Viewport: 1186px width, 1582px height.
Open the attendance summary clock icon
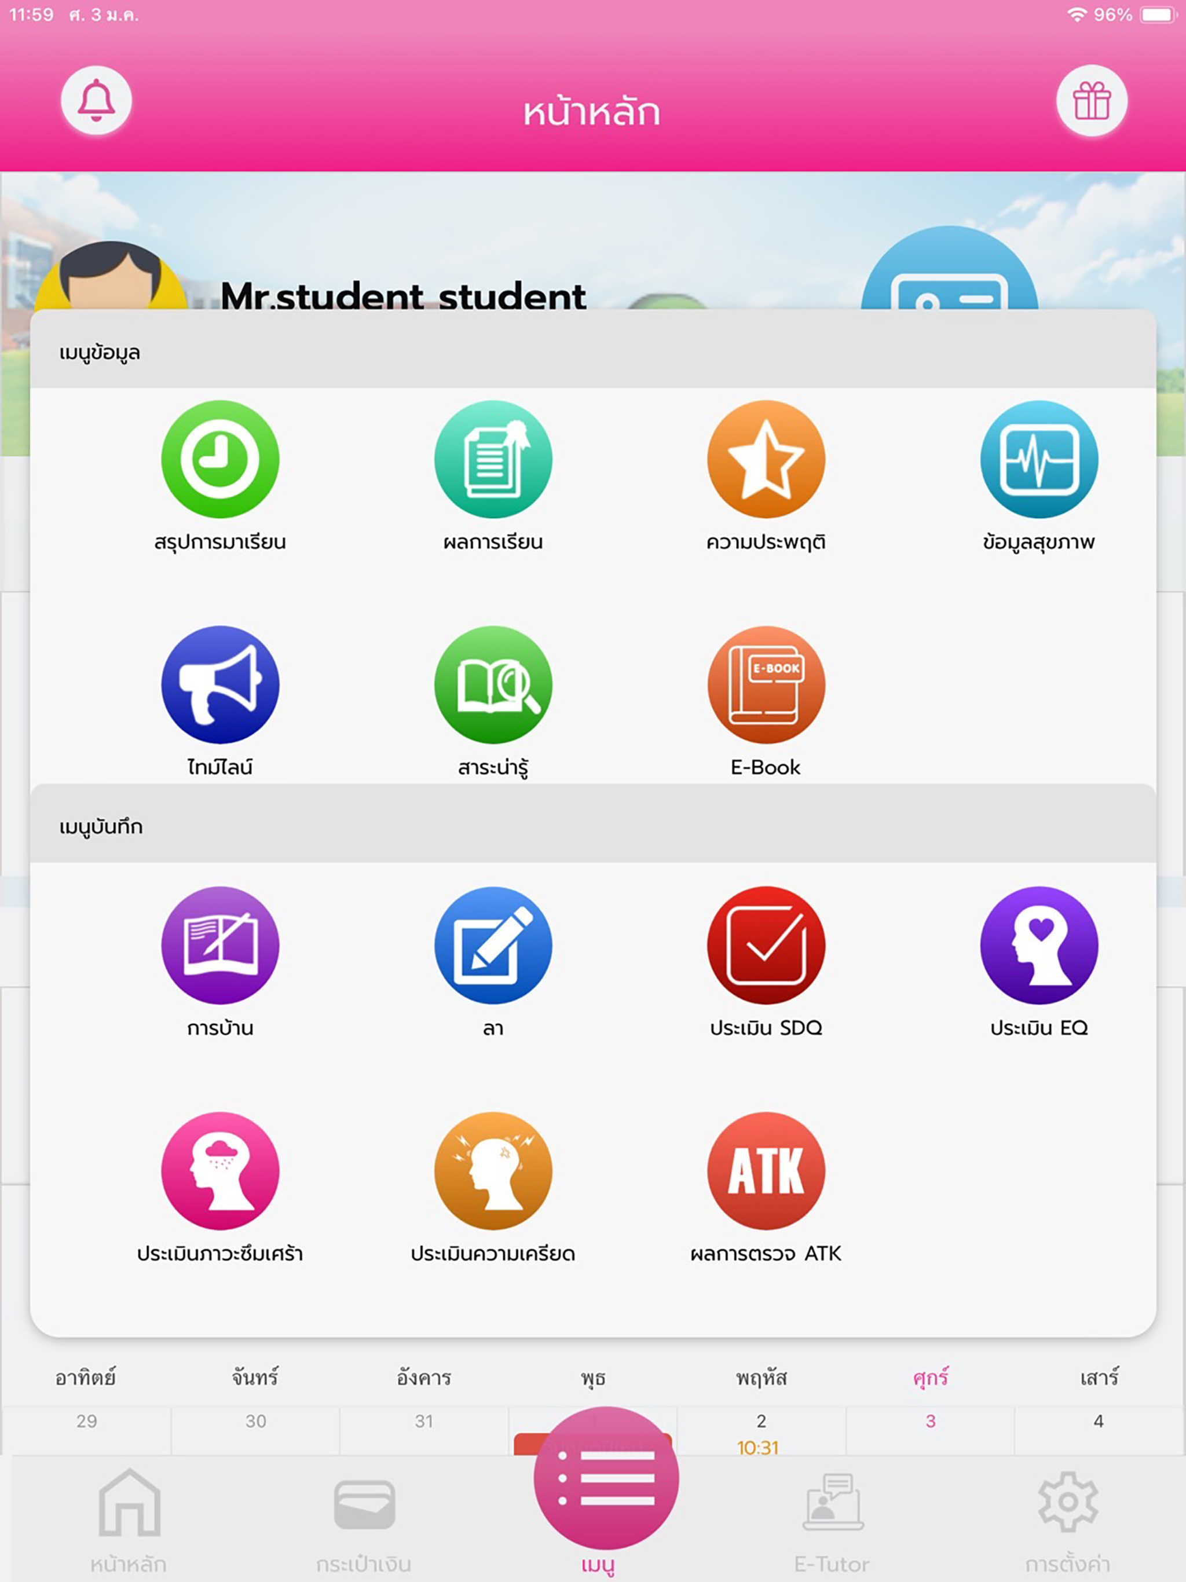point(219,459)
